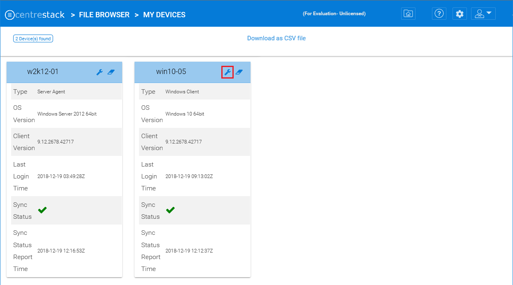This screenshot has width=513, height=285.
Task: Open settings gear icon in header
Action: click(x=460, y=14)
